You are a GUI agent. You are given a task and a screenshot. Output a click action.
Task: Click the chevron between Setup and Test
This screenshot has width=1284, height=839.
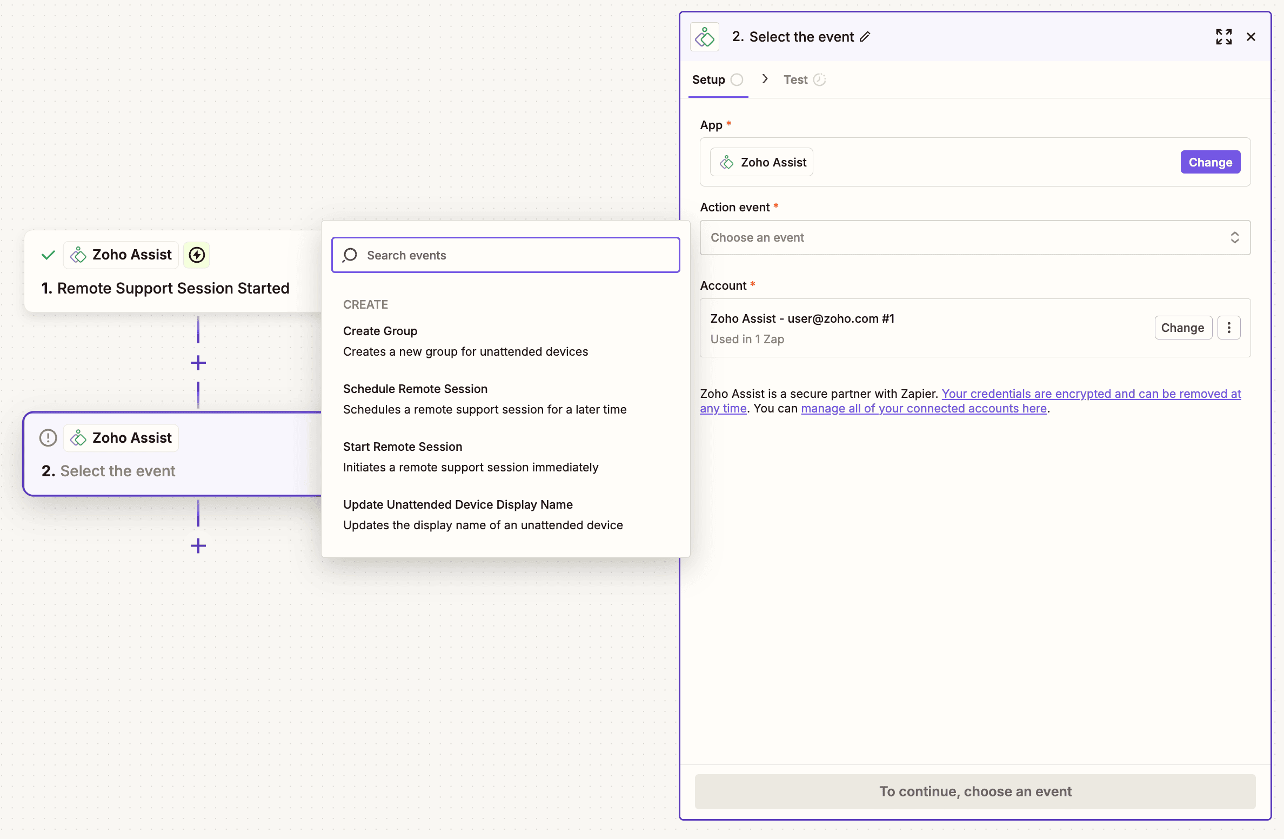(x=765, y=79)
